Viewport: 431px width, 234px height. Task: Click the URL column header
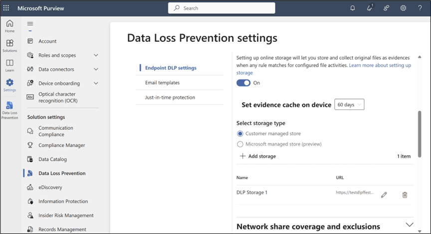coord(340,177)
